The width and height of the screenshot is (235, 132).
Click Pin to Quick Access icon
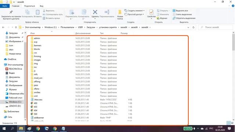click(11, 12)
